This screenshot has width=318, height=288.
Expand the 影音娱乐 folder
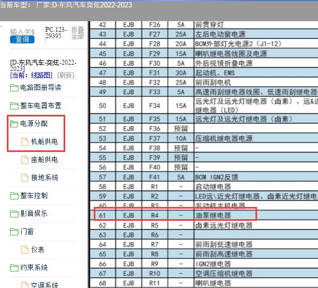[34, 214]
